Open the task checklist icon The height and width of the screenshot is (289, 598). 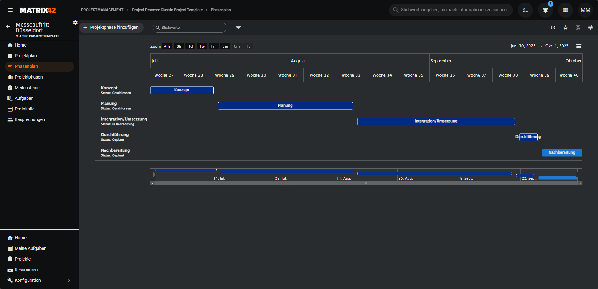525,10
